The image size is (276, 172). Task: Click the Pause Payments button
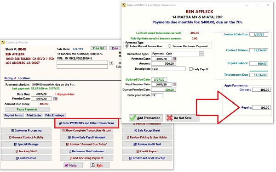point(27,109)
